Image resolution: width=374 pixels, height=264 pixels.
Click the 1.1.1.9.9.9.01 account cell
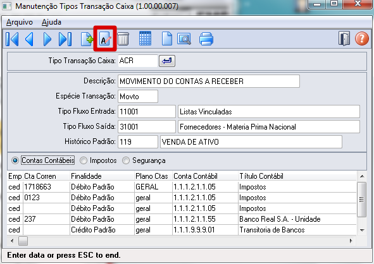pyautogui.click(x=205, y=230)
